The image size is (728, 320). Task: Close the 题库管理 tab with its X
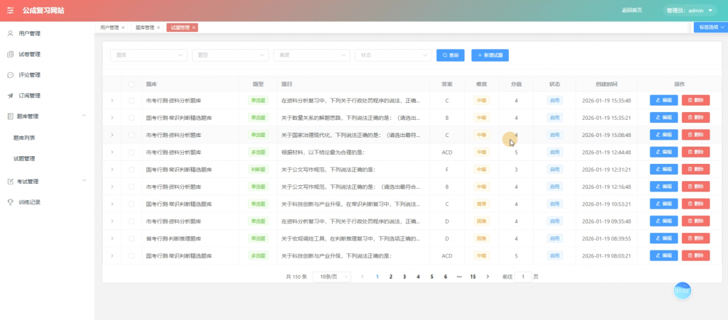pos(159,28)
